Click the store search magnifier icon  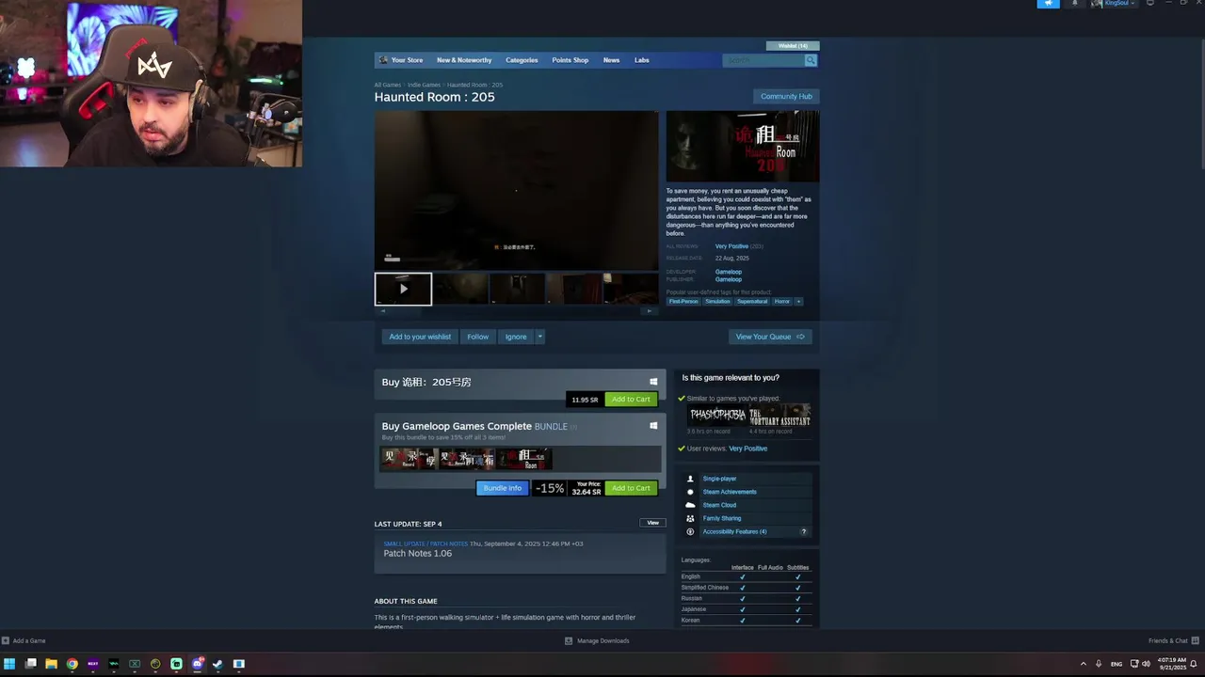click(810, 60)
